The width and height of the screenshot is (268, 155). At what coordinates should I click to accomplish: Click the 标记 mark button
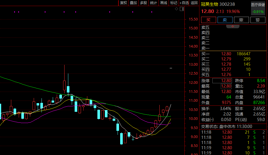pyautogui.click(x=174, y=3)
